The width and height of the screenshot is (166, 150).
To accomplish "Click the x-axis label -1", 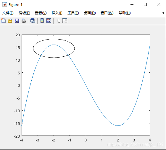I will pos(70,140).
